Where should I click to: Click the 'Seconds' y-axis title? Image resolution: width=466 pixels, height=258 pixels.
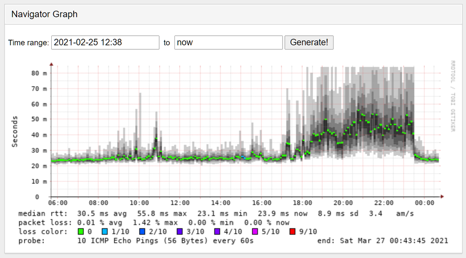click(14, 132)
